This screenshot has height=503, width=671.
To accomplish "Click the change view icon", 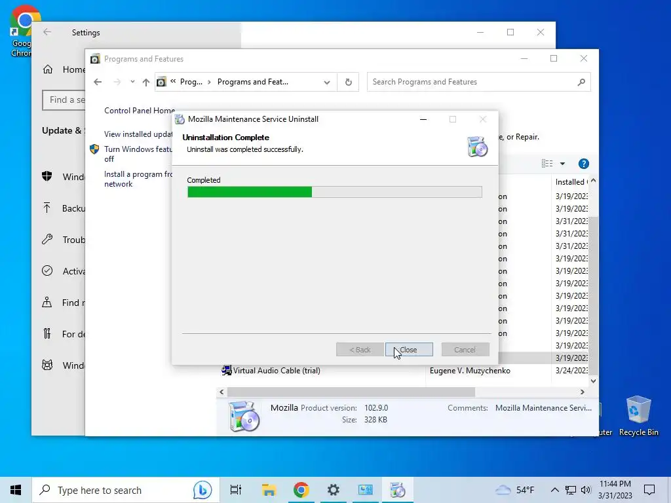I will (x=547, y=163).
